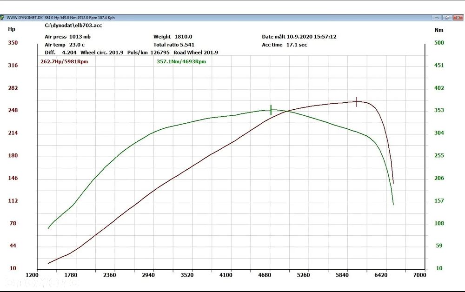This screenshot has height=292, width=465.
Task: Click the Date målt 10.9.2020 timestamp
Action: coord(299,37)
